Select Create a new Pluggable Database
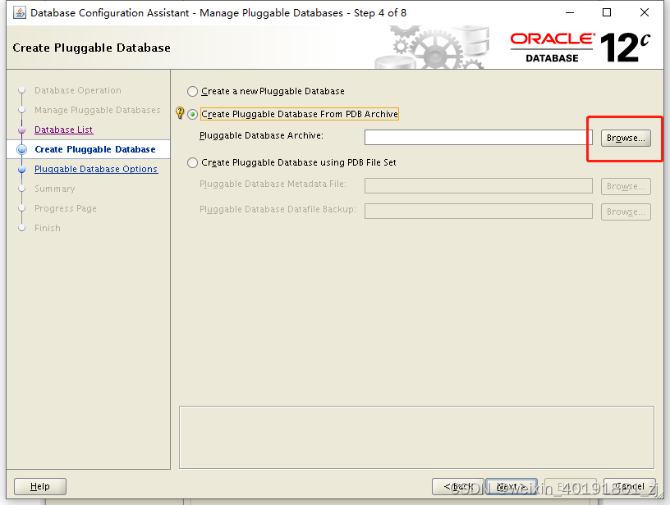Screen dimensions: 670x505 (x=192, y=92)
